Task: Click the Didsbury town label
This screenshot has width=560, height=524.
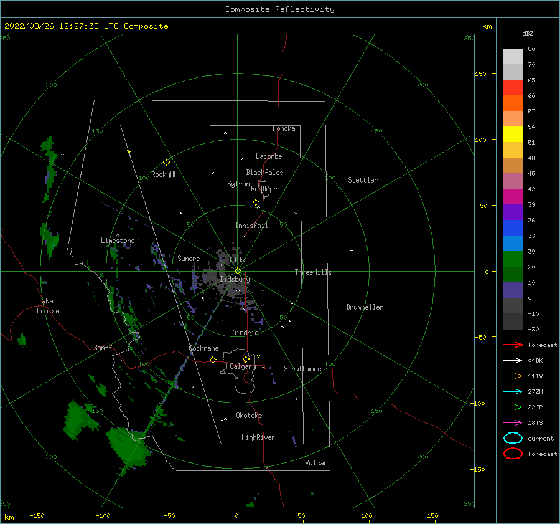Action: (x=235, y=279)
